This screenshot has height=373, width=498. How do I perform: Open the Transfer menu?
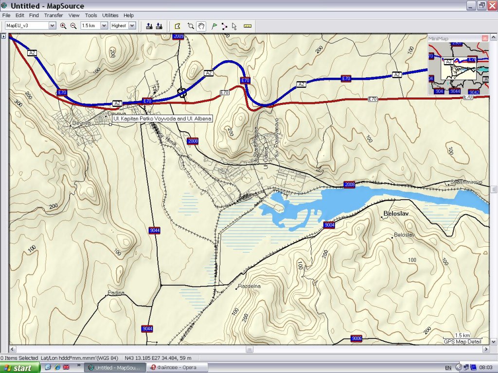[53, 15]
